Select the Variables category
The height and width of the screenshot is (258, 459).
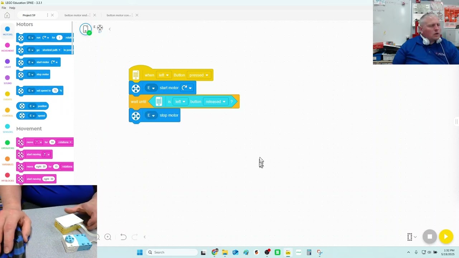point(8,161)
